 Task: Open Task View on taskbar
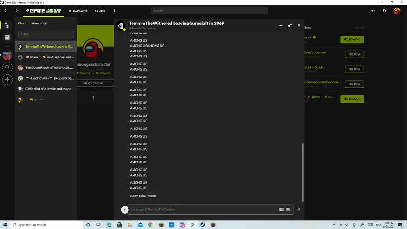(98, 225)
